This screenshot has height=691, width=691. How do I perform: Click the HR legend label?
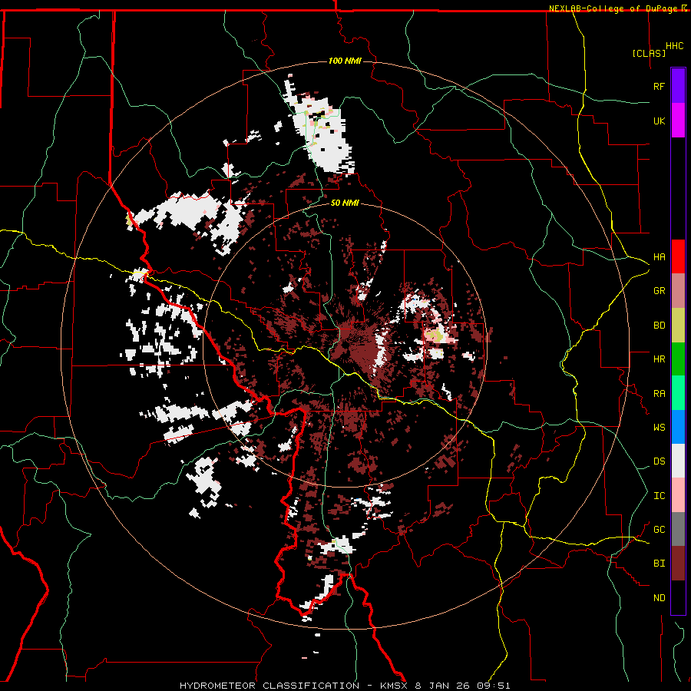659,359
